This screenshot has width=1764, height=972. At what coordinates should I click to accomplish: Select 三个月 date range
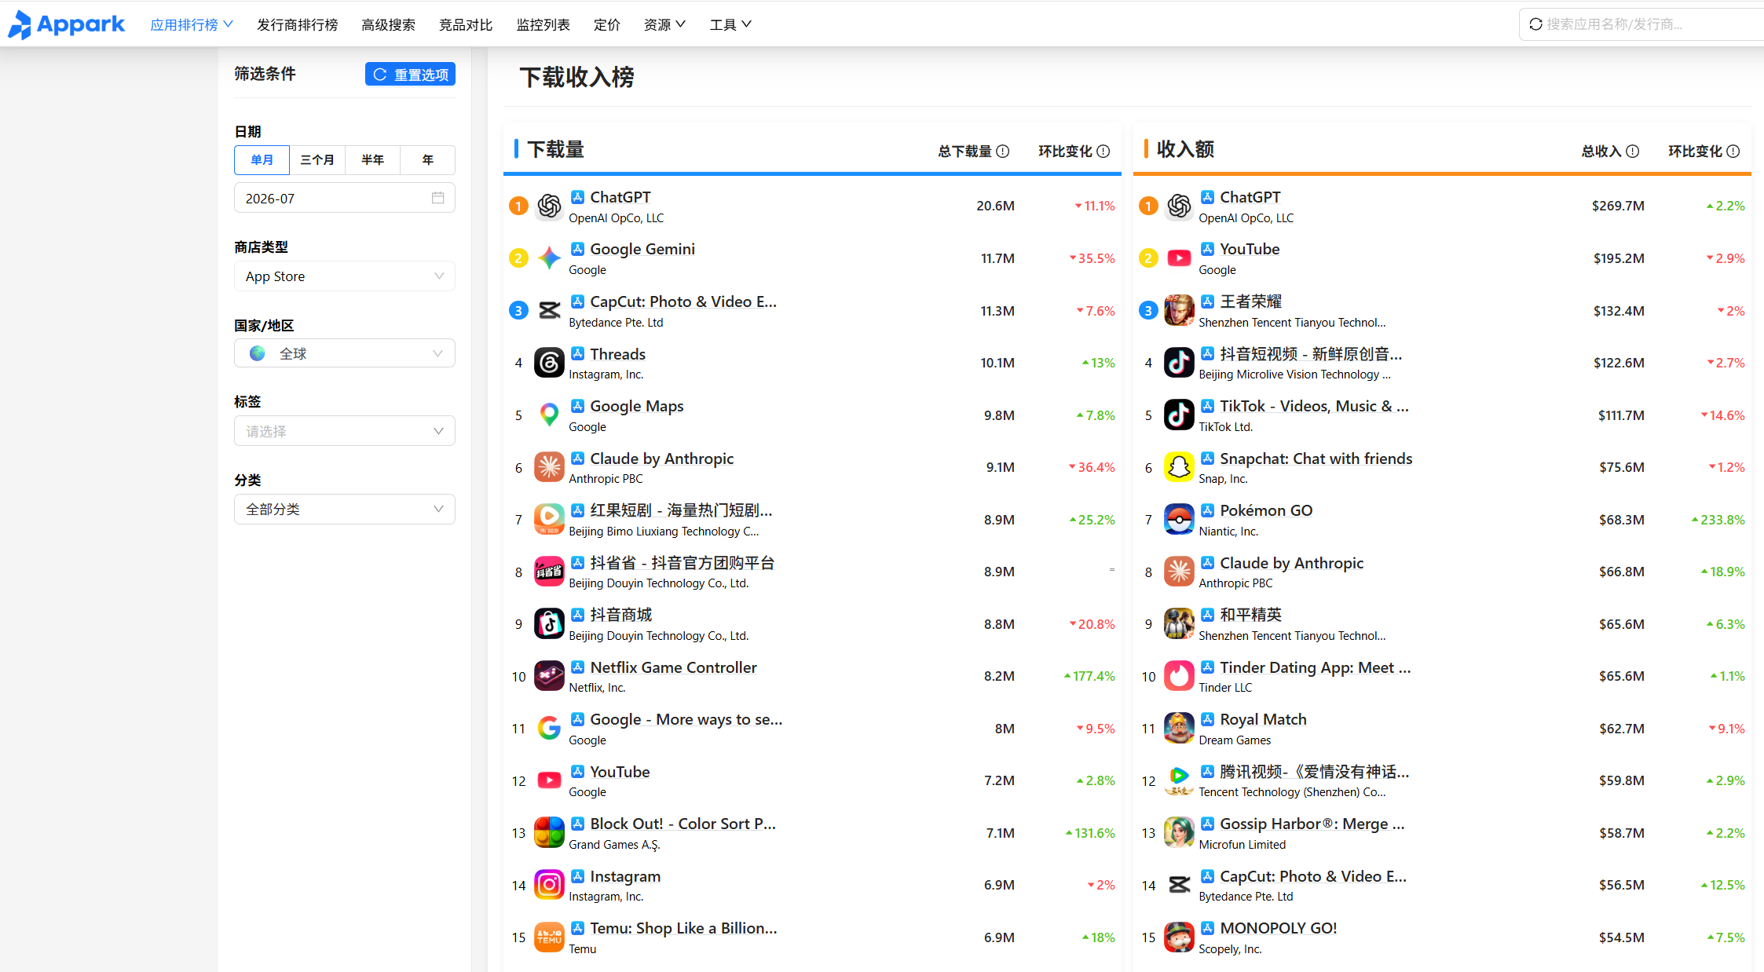pos(317,160)
